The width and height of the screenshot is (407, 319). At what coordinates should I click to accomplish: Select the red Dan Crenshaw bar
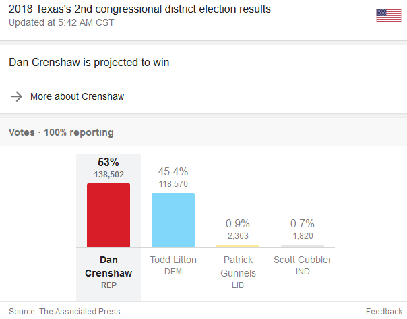click(108, 215)
